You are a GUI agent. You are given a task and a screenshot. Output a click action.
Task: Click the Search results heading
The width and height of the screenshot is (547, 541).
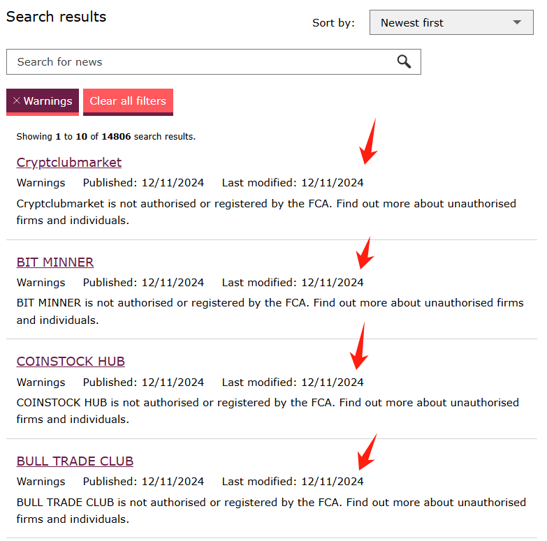[56, 17]
